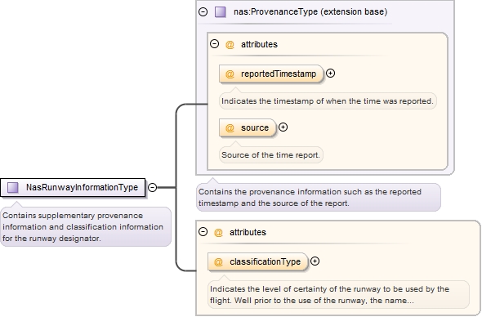Viewport: 482px width, 317px height.
Task: Click 'Indicates the level of certainty' annotation
Action: [x=338, y=295]
